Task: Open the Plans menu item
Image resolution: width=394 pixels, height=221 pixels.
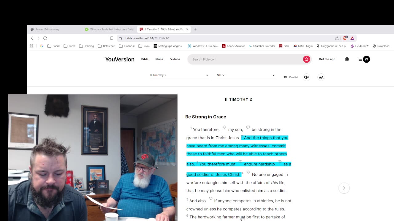Action: pyautogui.click(x=159, y=59)
